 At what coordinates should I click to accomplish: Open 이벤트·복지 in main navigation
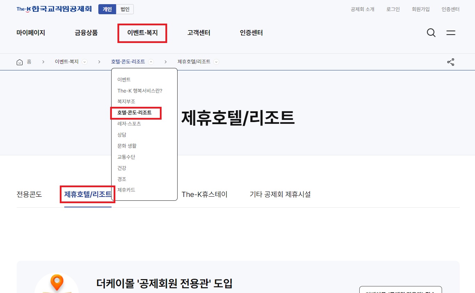pyautogui.click(x=142, y=33)
